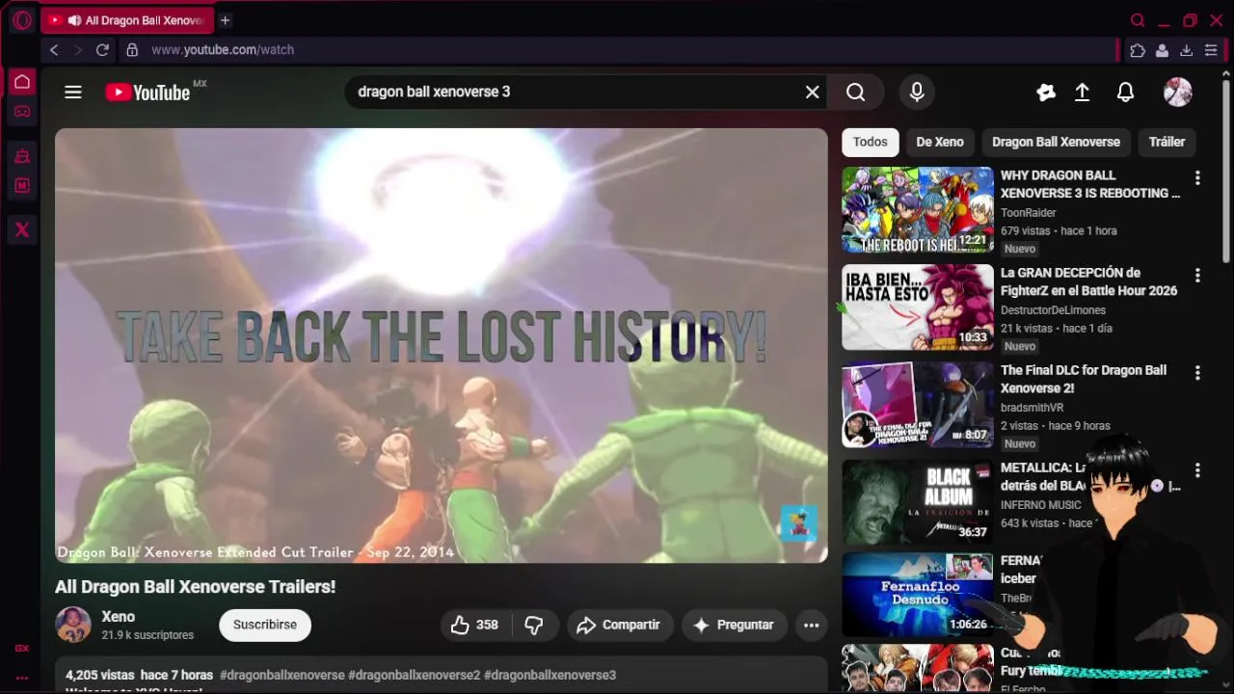Open the account avatar menu
This screenshot has height=694, width=1234.
(x=1178, y=92)
